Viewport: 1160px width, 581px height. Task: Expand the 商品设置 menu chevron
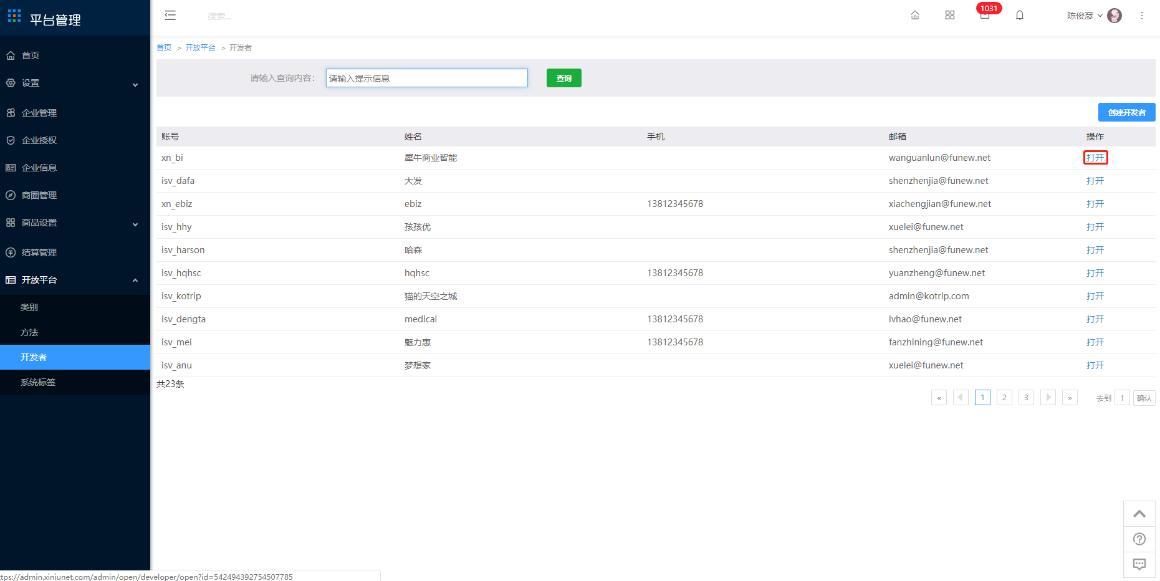click(135, 224)
